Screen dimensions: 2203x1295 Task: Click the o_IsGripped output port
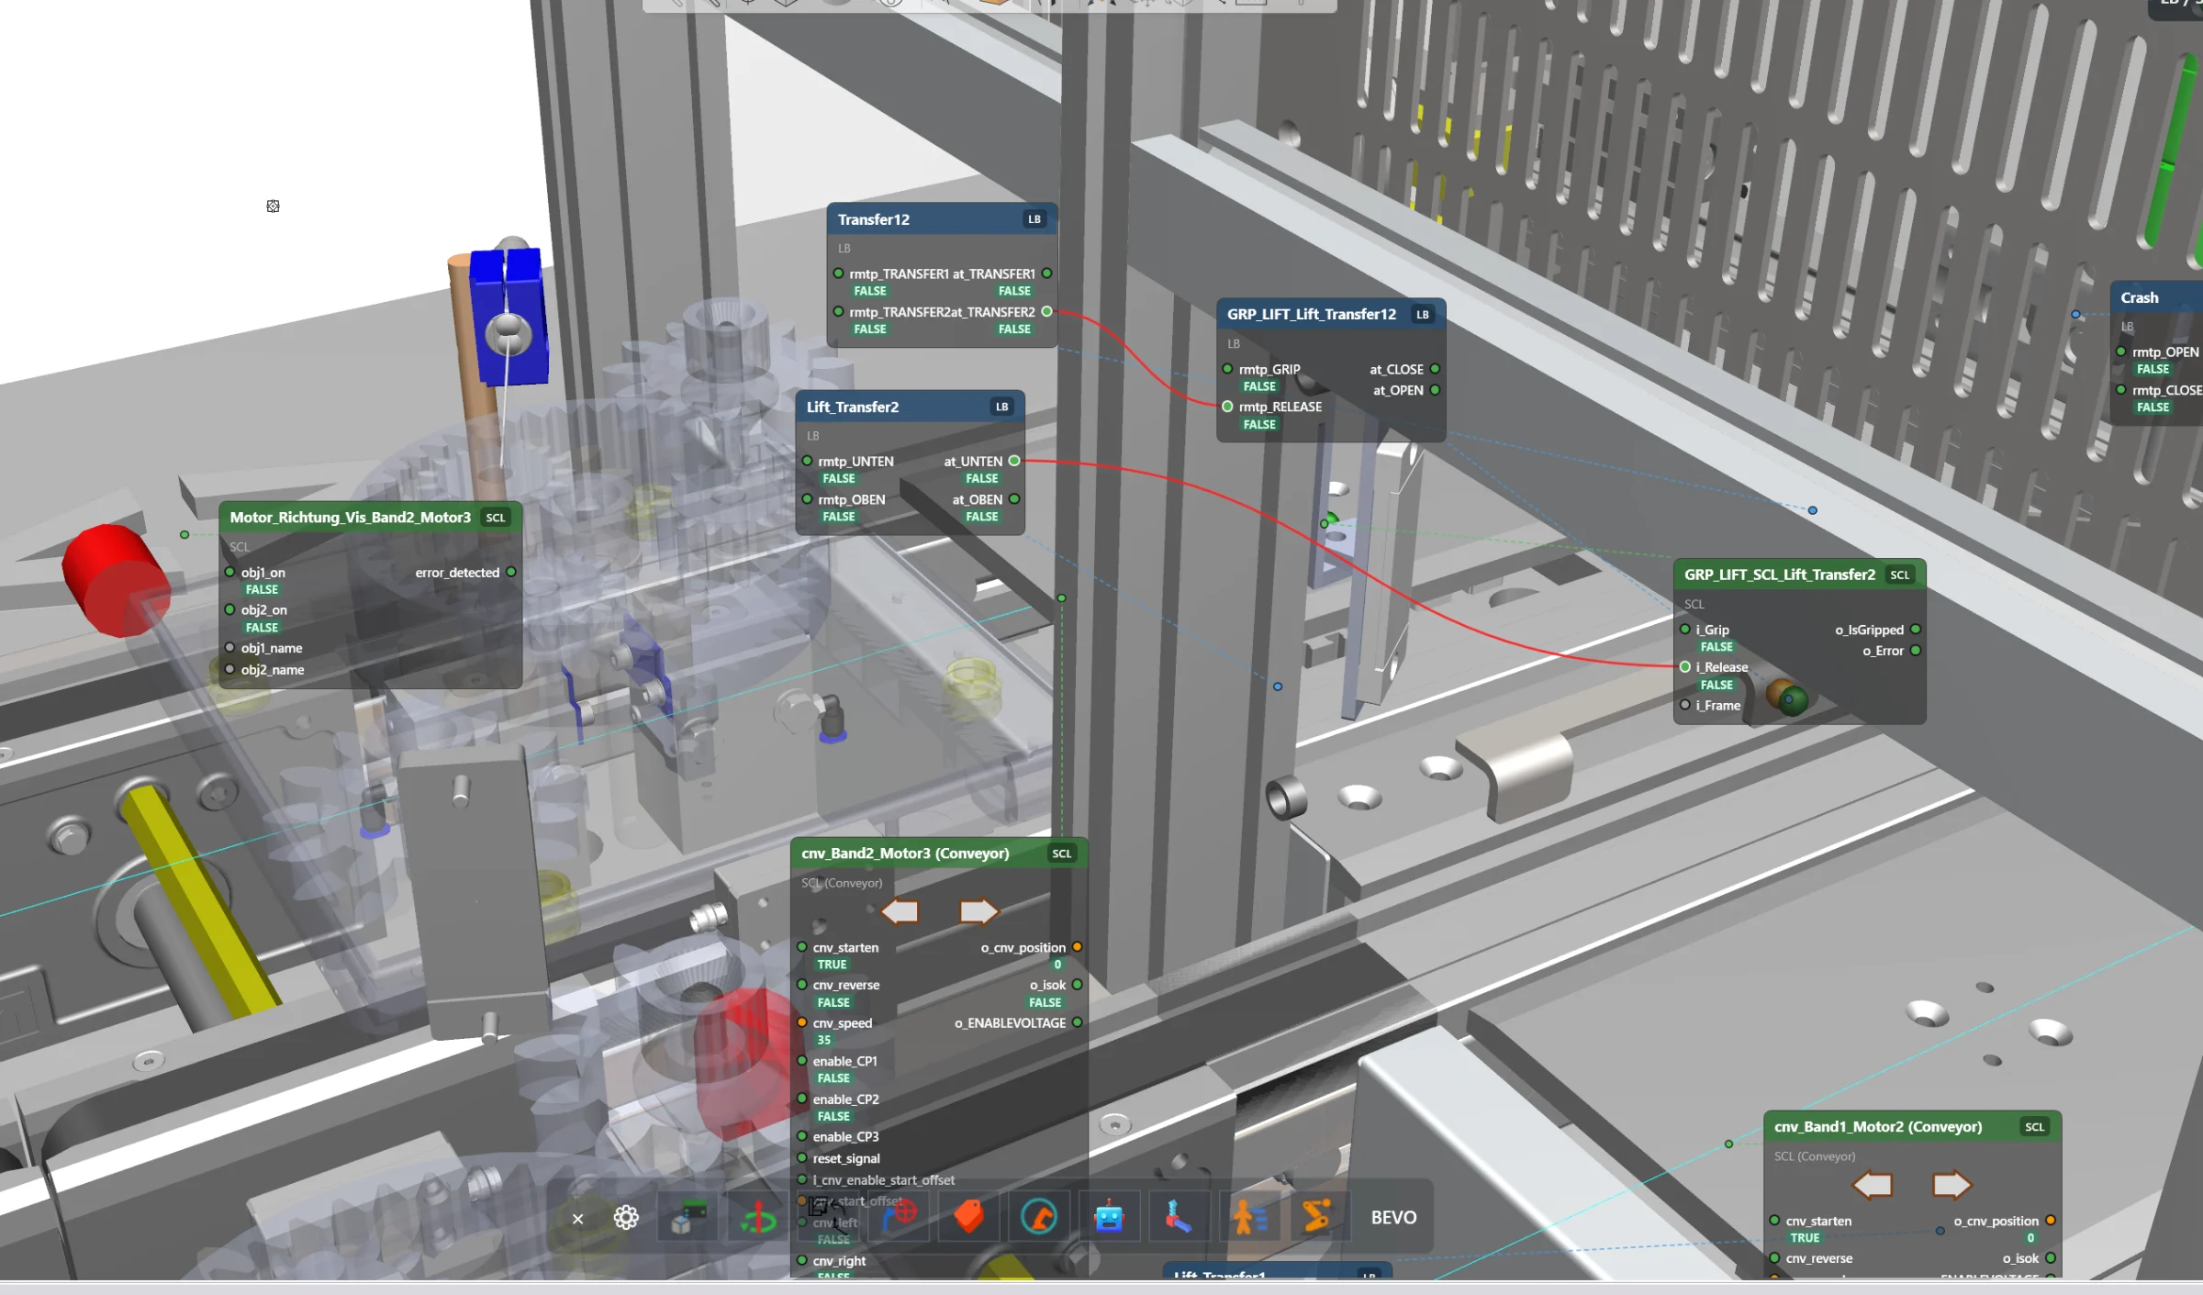(1916, 630)
